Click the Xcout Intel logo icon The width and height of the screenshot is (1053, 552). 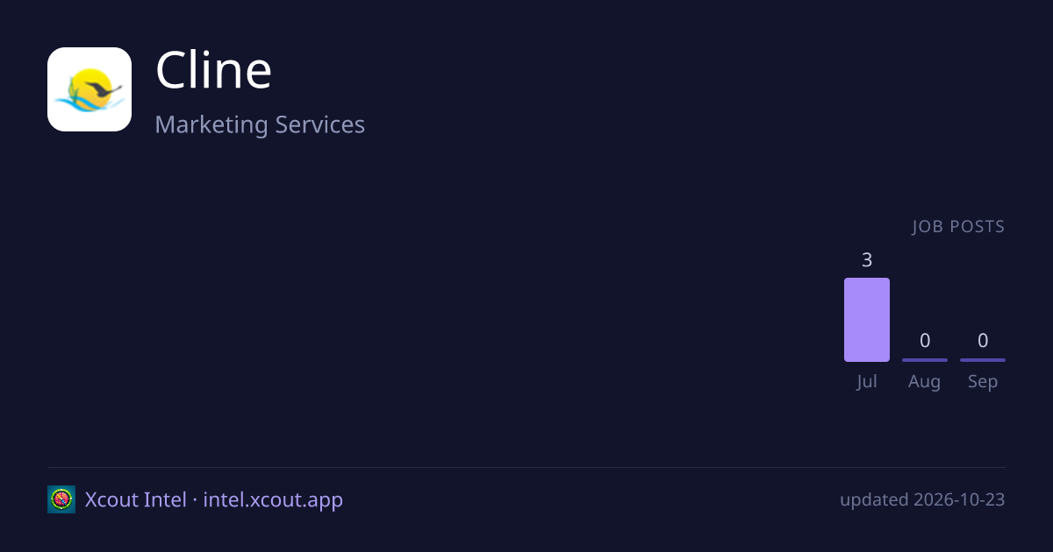point(61,499)
